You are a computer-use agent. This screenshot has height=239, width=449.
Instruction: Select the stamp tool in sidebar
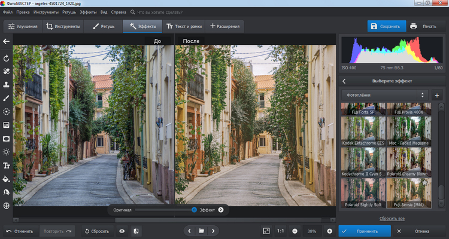[x=7, y=84]
